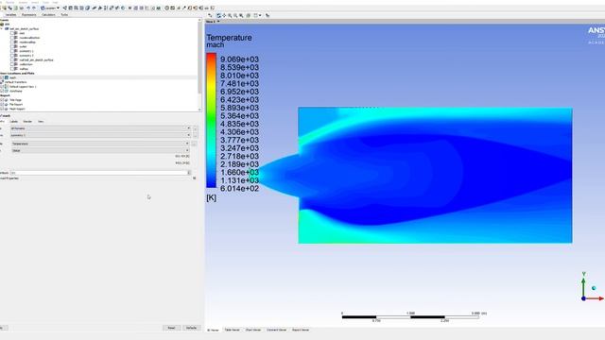This screenshot has height=340, width=605.
Task: Tick the symmetry 2 checkbox in tree
Action: [x=12, y=55]
